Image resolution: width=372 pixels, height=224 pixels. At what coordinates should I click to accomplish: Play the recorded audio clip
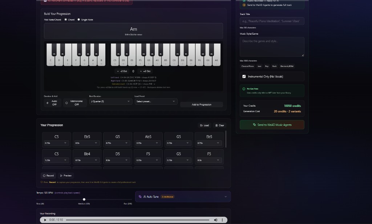tap(45, 220)
